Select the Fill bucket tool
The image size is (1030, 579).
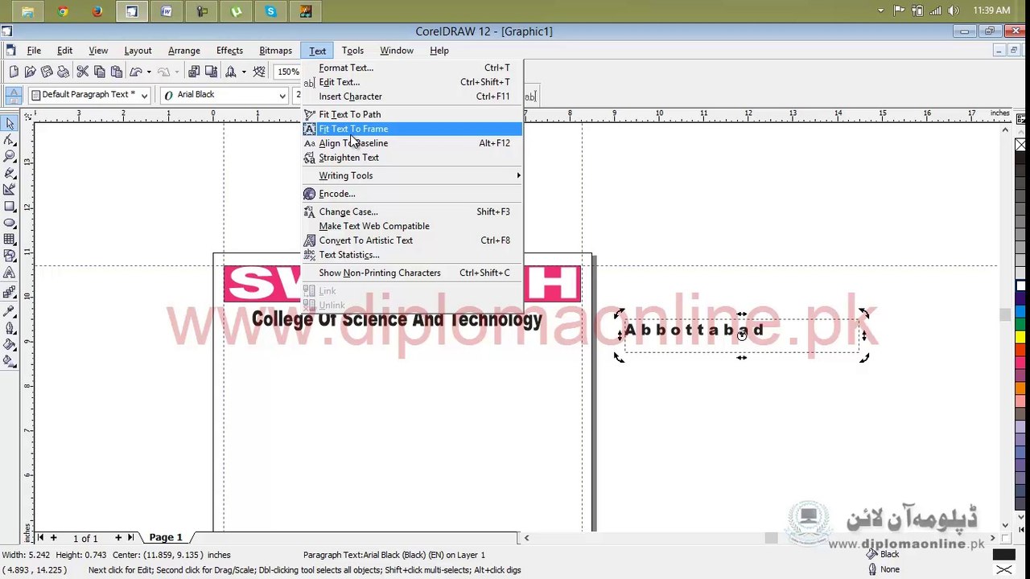[10, 345]
